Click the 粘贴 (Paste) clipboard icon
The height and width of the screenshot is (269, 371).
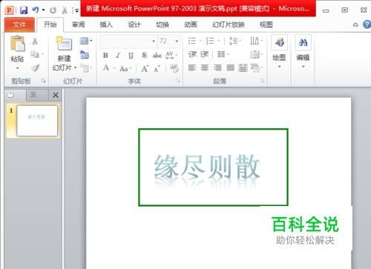pyautogui.click(x=18, y=44)
